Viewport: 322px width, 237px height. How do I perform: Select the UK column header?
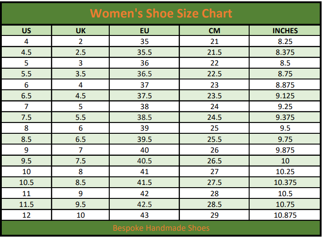(x=80, y=31)
